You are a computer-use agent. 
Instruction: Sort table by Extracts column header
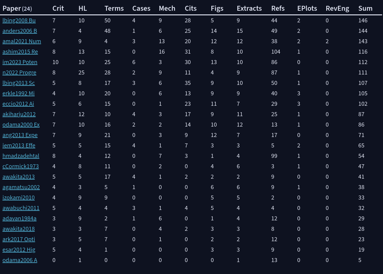pyautogui.click(x=249, y=9)
